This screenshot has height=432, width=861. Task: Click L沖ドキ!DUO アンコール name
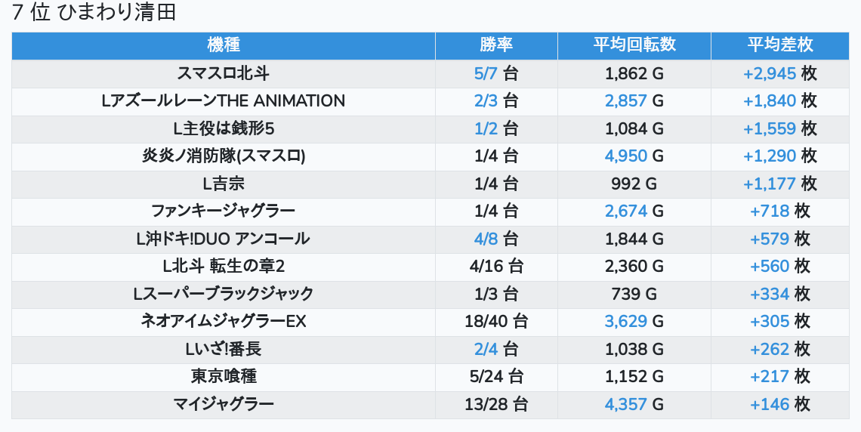click(223, 239)
